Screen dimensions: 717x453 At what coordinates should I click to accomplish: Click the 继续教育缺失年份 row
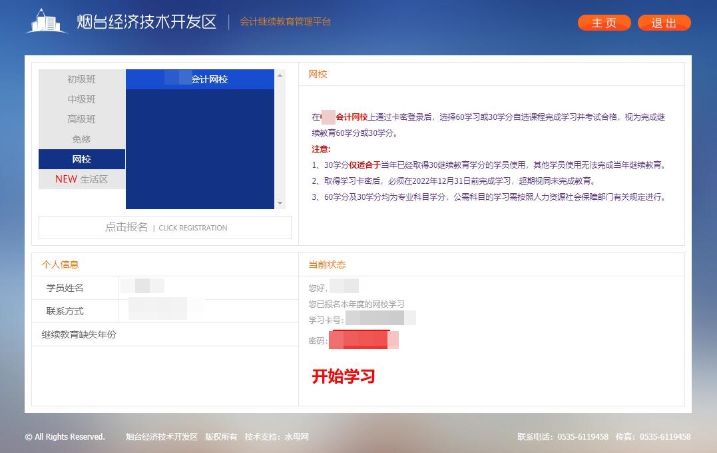point(79,334)
